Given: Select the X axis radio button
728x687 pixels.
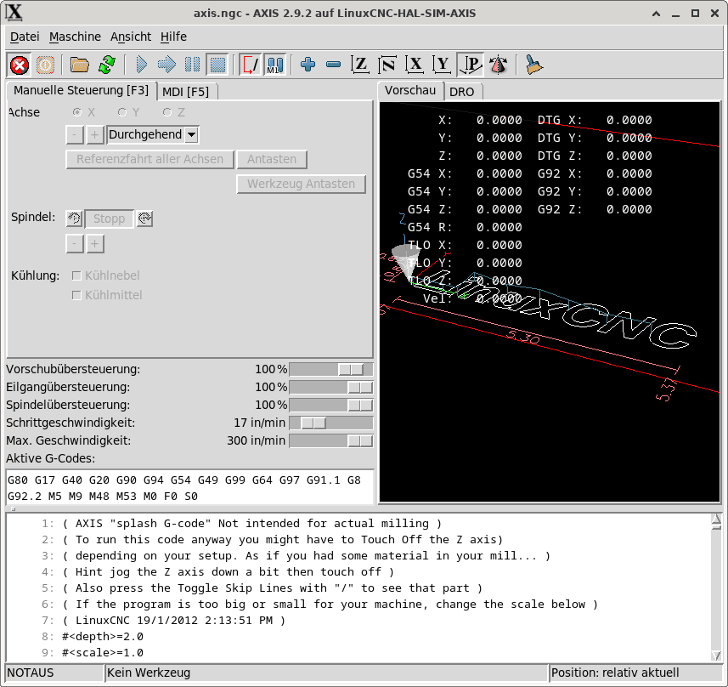Looking at the screenshot, I should (x=77, y=112).
